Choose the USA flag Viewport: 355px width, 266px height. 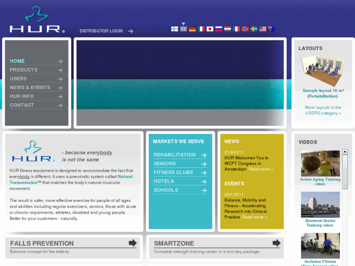pos(263,29)
